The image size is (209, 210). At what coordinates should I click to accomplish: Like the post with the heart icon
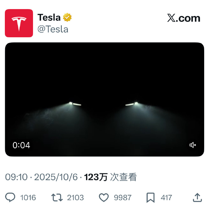(x=104, y=197)
